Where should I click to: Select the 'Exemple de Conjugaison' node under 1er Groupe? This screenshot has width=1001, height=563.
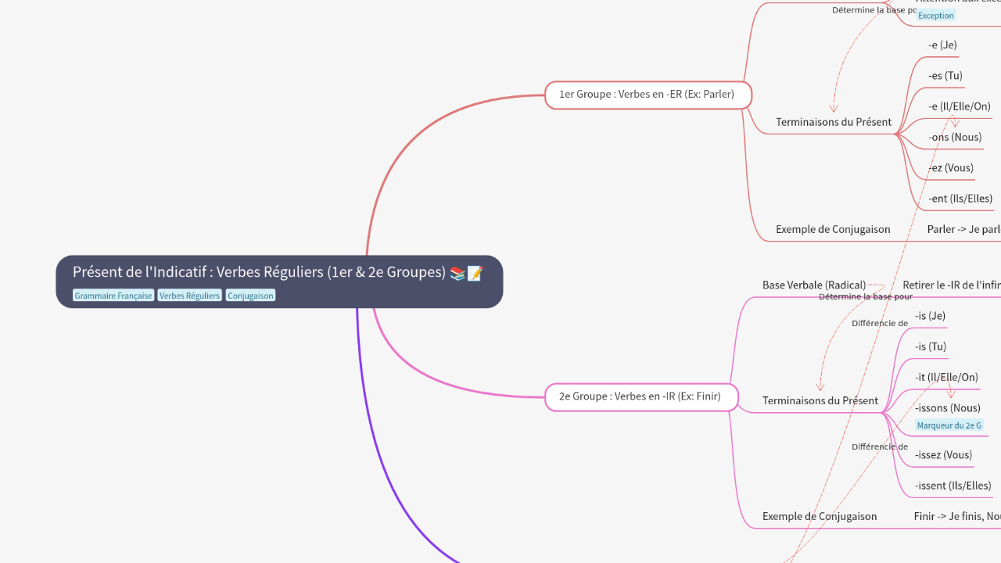coord(833,229)
